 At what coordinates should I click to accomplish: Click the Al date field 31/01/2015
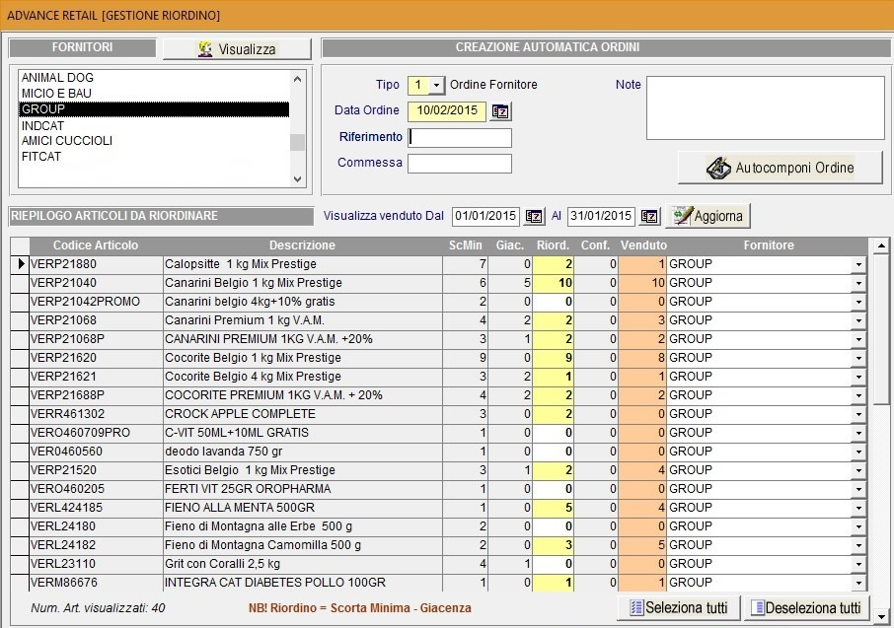click(602, 217)
